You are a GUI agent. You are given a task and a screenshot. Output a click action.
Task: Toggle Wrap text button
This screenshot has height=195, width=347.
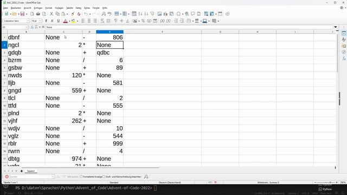click(102, 21)
